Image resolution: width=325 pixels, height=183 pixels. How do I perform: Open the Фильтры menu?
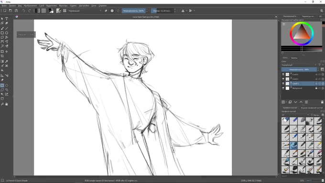[x=63, y=6]
